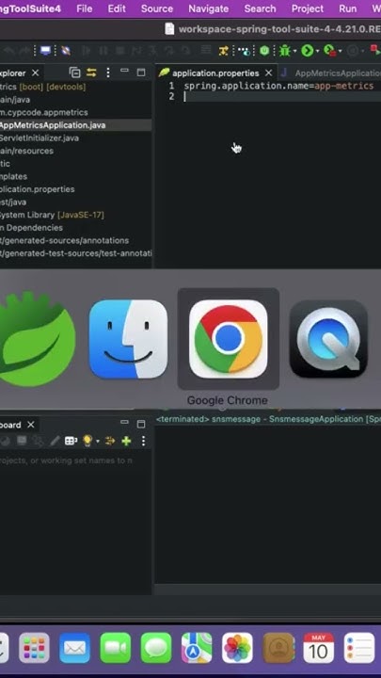Click the Run with red toolbox icon
Viewport: 381px width, 678px height.
[330, 51]
